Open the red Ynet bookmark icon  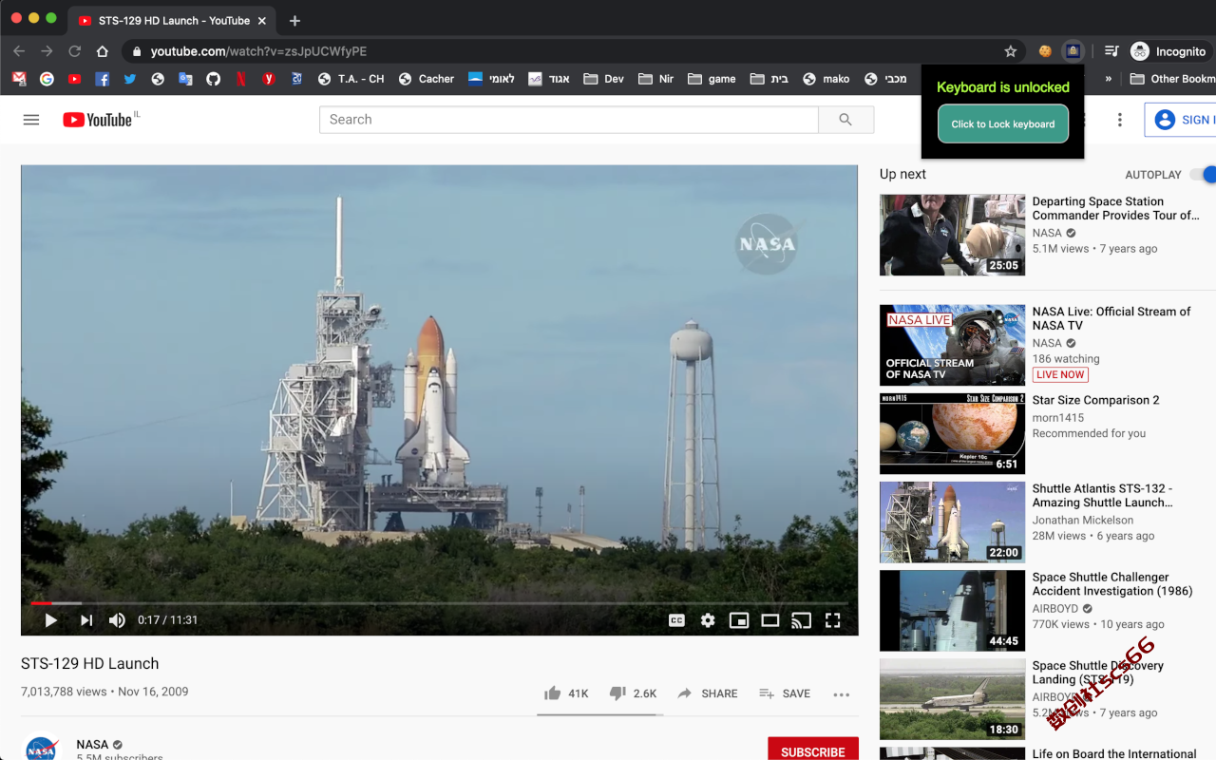click(269, 79)
